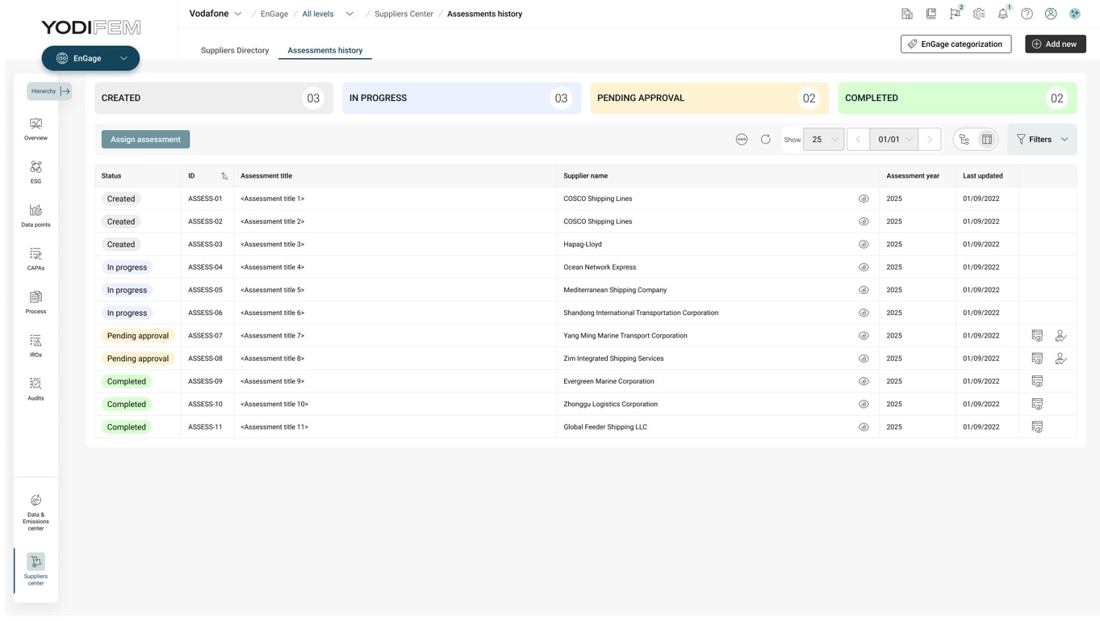1100x621 pixels.
Task: Toggle the eye icon for Yang Ming Marine
Action: [864, 336]
